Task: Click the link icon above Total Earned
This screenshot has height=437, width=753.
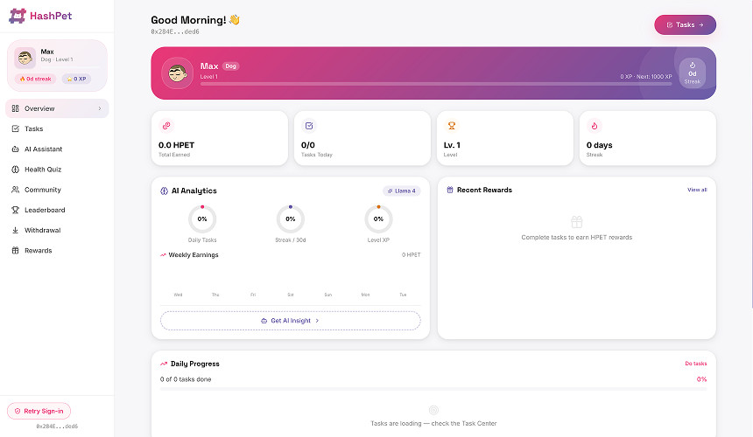Action: pos(166,126)
